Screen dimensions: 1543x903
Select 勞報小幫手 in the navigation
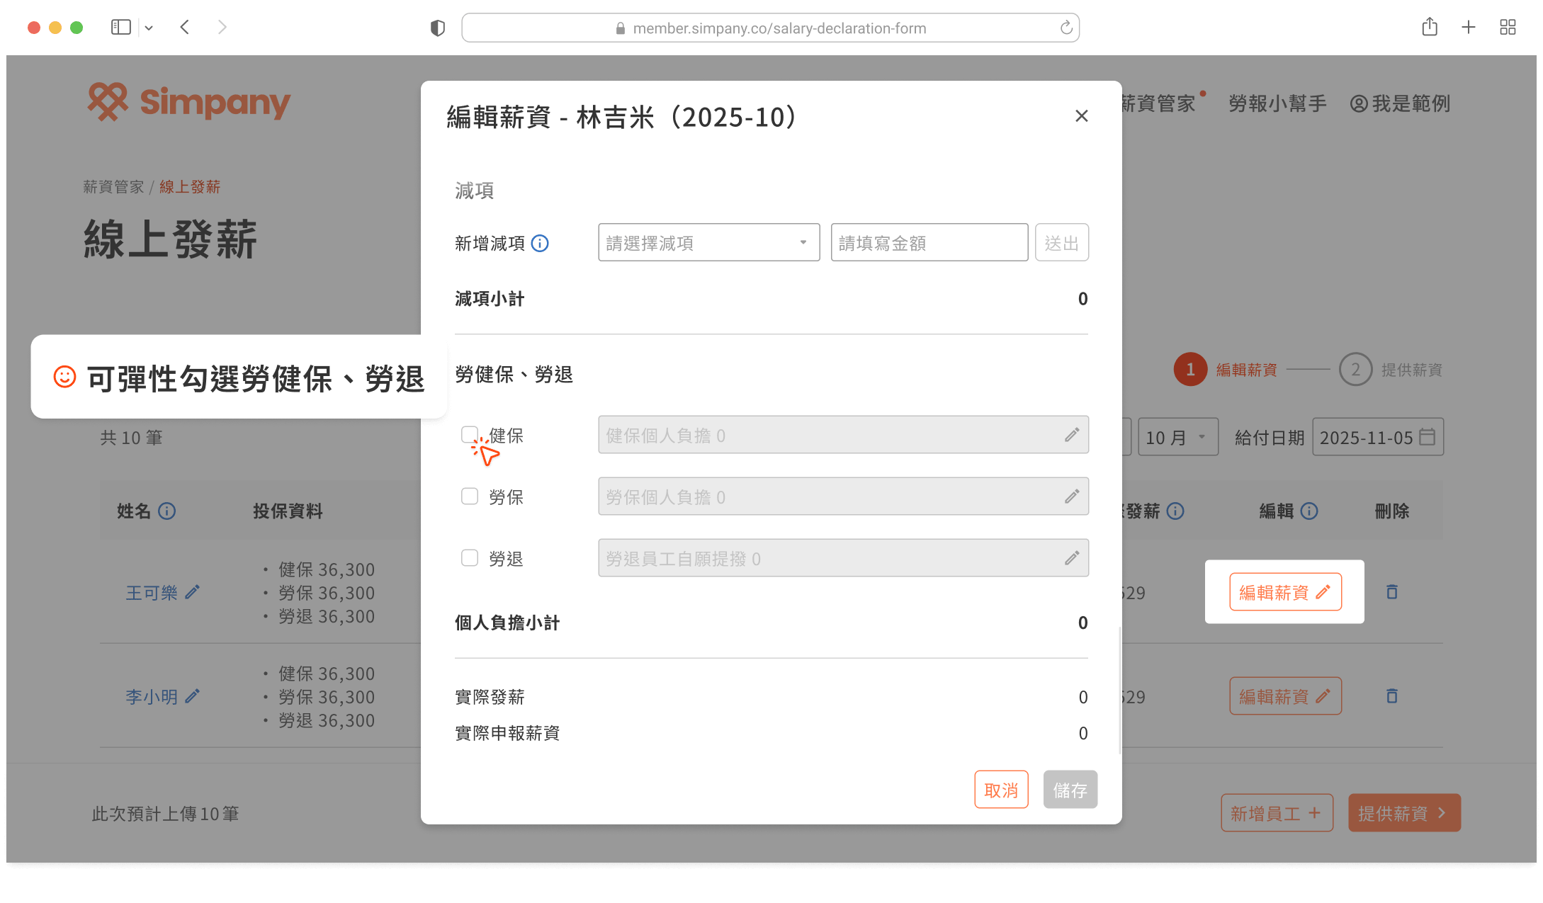[x=1276, y=103]
